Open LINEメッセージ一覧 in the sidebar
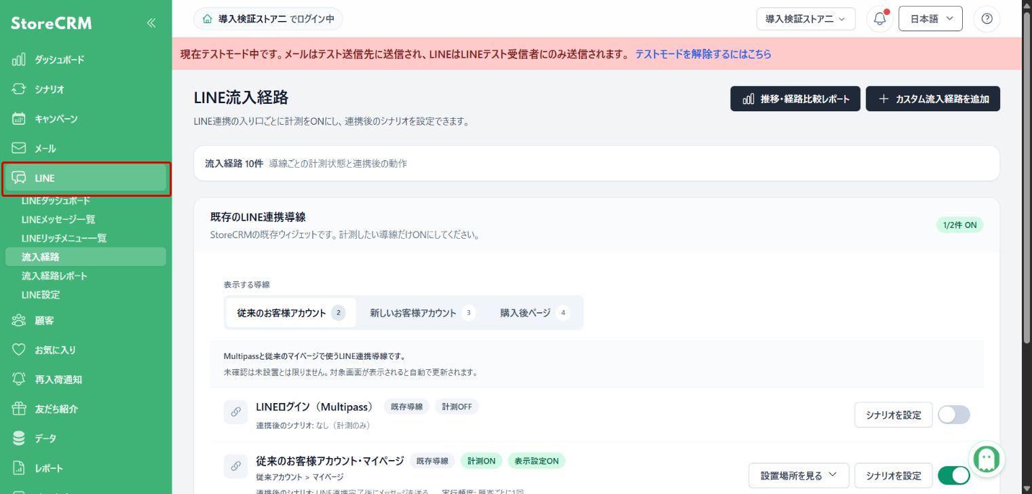The image size is (1032, 494). (58, 219)
